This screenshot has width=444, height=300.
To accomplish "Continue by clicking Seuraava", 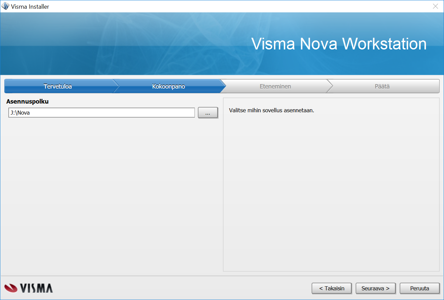I will pyautogui.click(x=375, y=288).
